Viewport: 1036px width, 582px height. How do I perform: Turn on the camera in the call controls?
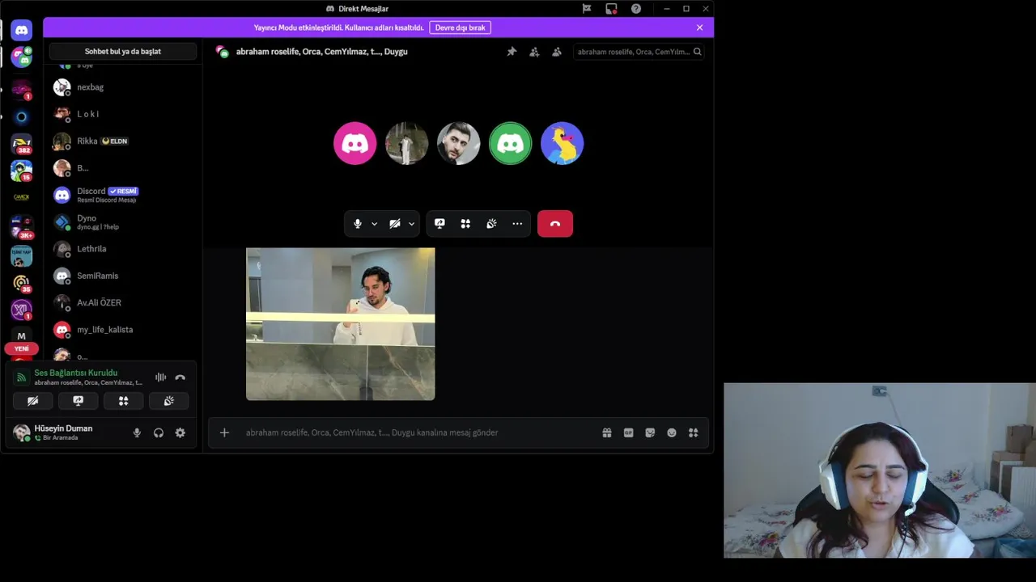395,224
